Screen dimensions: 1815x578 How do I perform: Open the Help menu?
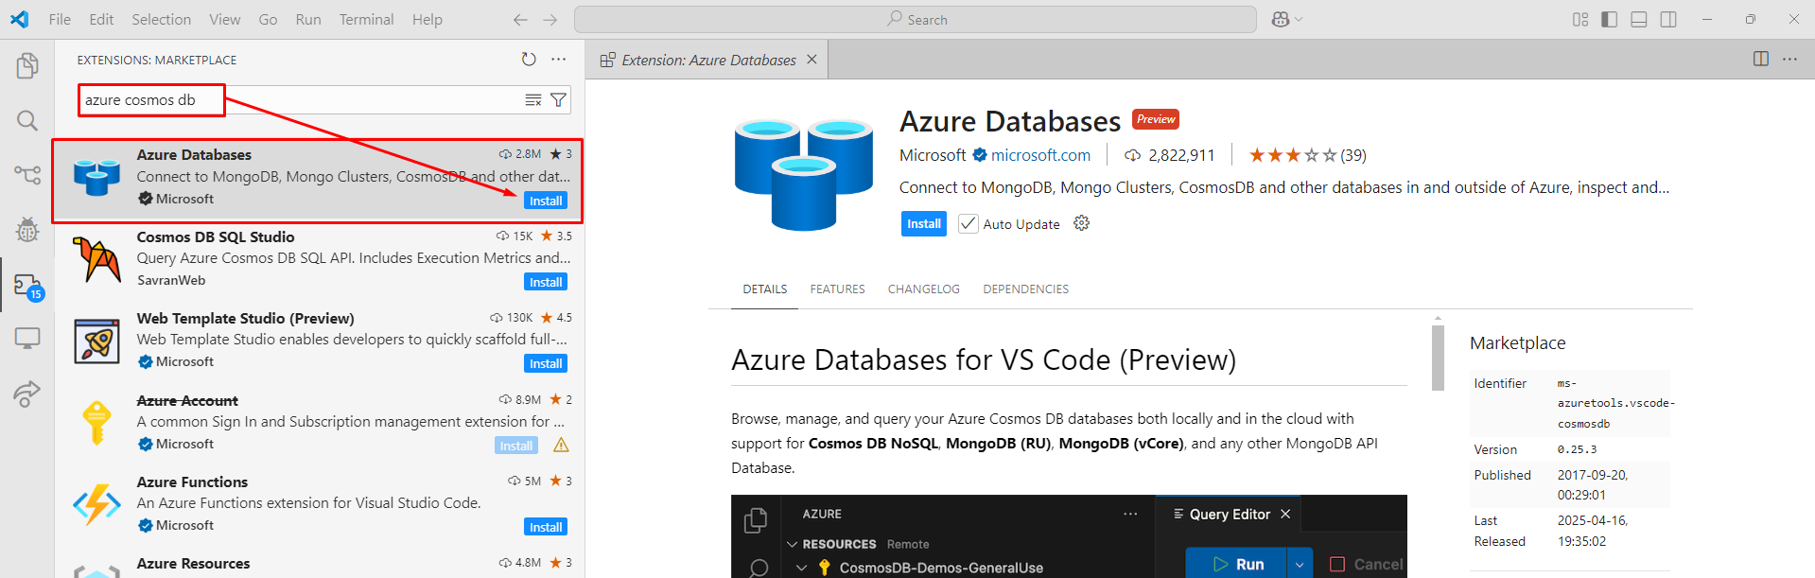pyautogui.click(x=428, y=20)
